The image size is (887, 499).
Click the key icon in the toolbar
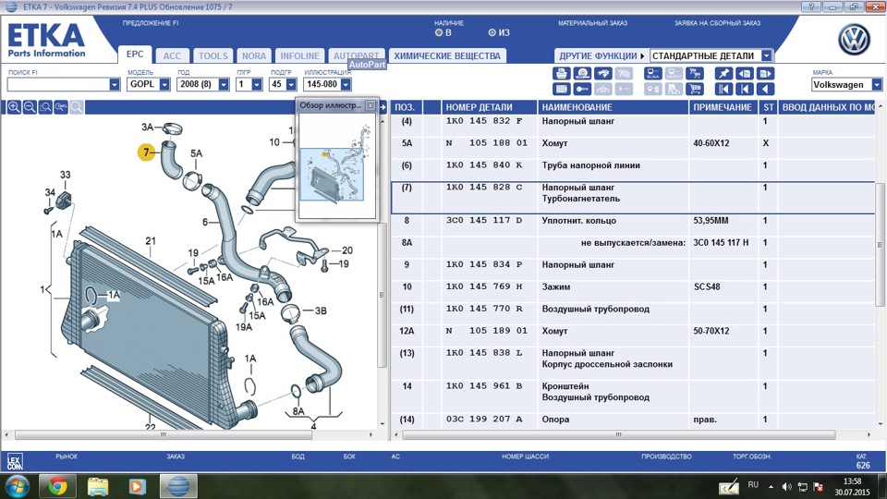pos(582,90)
